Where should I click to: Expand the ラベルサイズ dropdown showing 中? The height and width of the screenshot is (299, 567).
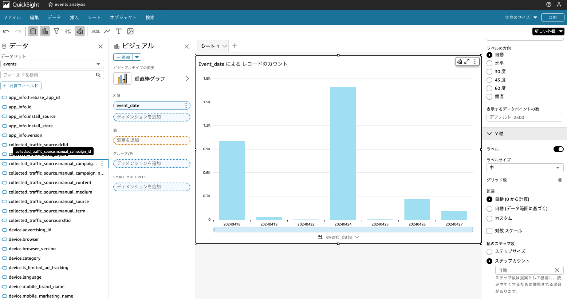[525, 168]
